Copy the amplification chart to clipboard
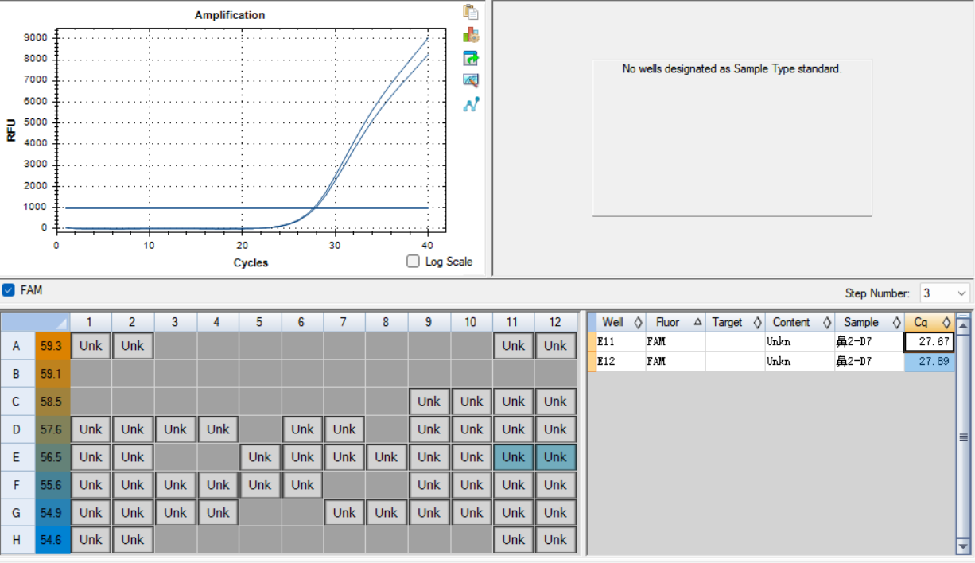 coord(471,12)
